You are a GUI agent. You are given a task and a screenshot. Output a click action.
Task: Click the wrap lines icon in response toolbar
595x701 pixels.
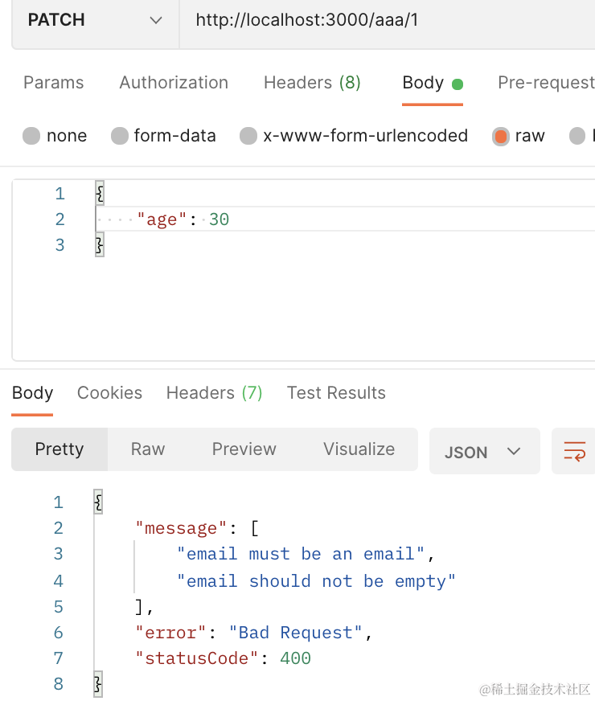pos(575,451)
